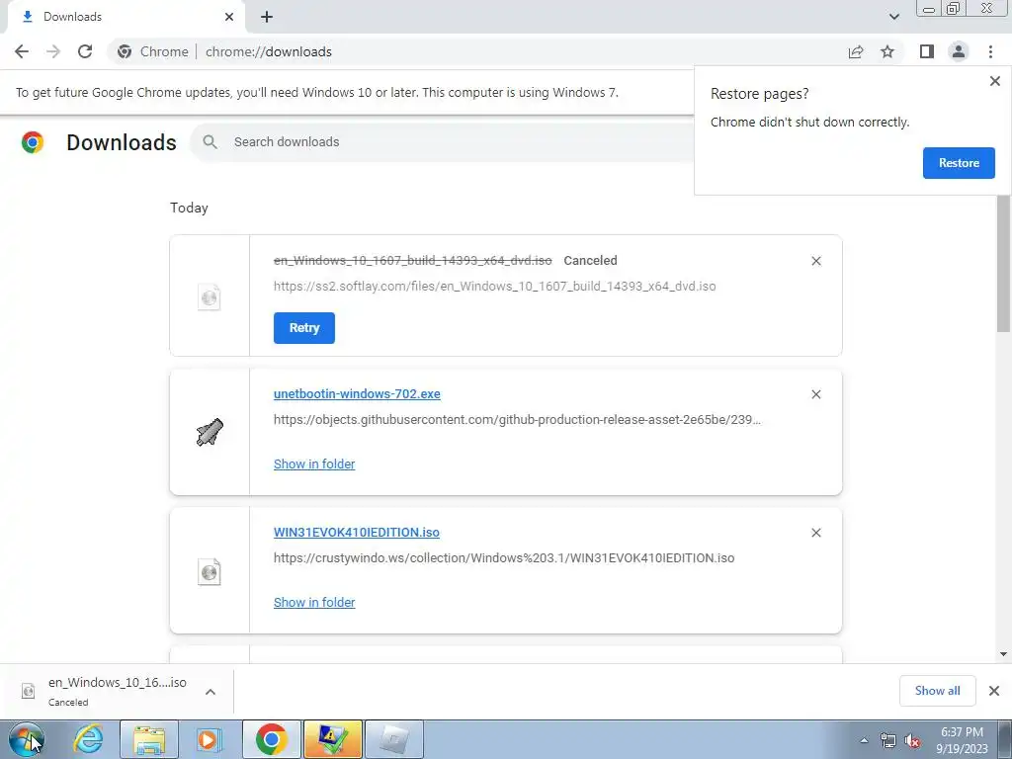Reload the Downloads page
The image size is (1012, 759).
[x=85, y=51]
